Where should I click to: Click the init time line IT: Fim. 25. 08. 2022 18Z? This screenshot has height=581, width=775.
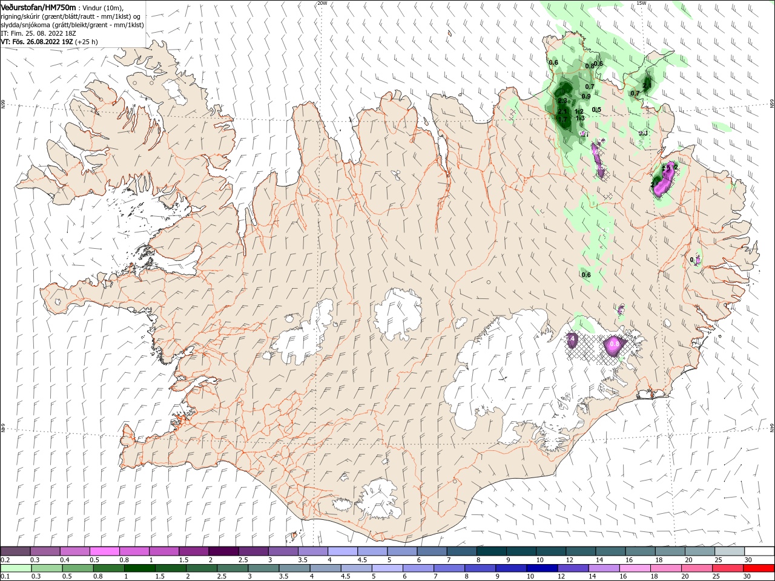point(38,33)
